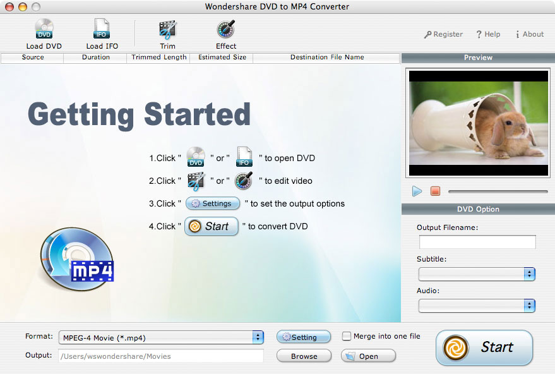
Task: Click the Duration column header
Action: (x=95, y=57)
